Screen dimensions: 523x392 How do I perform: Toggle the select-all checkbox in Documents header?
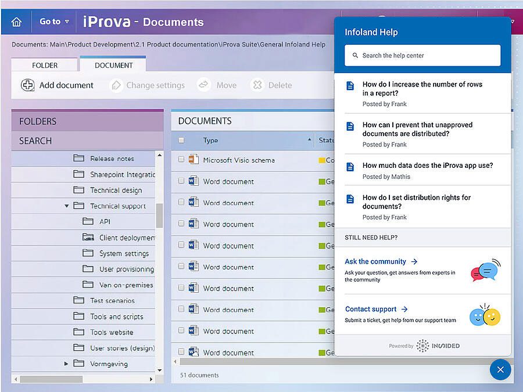(181, 141)
